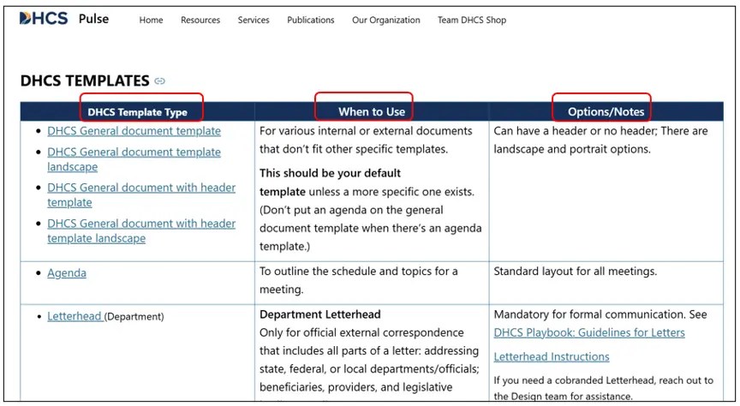740x406 pixels.
Task: Click 'If you need a cobranded Letterhead' note
Action: point(603,388)
